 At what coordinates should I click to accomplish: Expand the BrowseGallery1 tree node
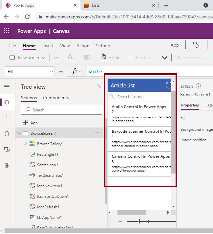click(x=26, y=144)
